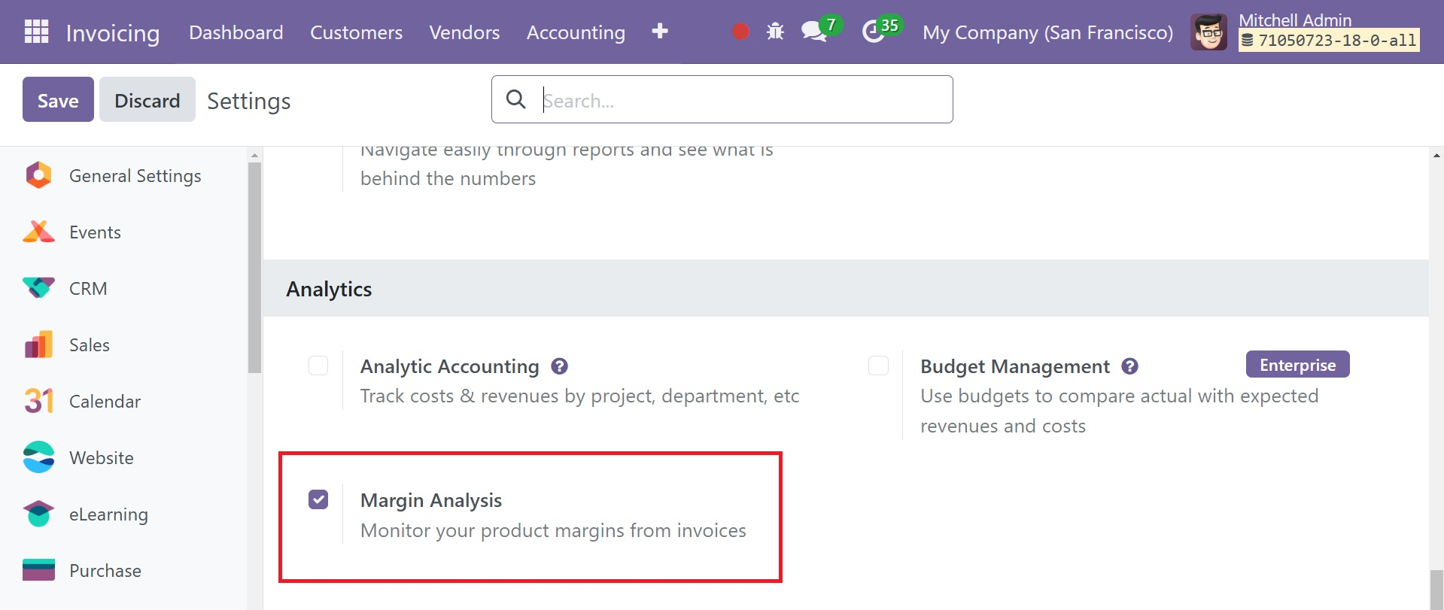Open the Customers menu
The width and height of the screenshot is (1444, 610).
tap(356, 32)
